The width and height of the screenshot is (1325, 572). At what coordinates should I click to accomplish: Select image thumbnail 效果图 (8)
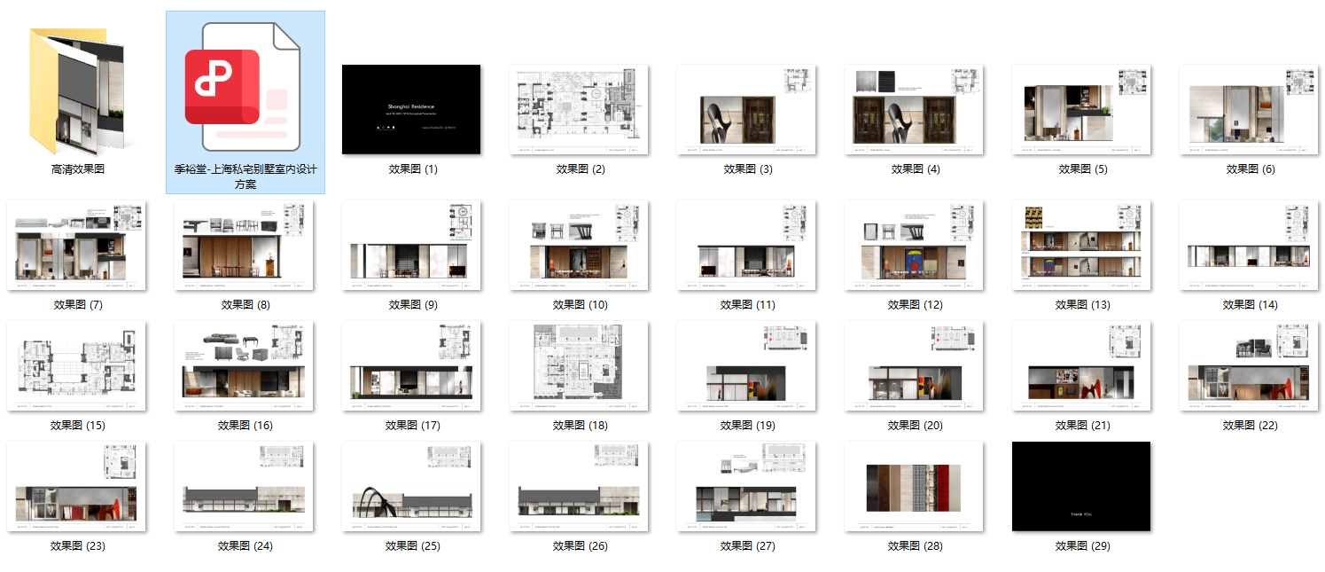point(244,245)
